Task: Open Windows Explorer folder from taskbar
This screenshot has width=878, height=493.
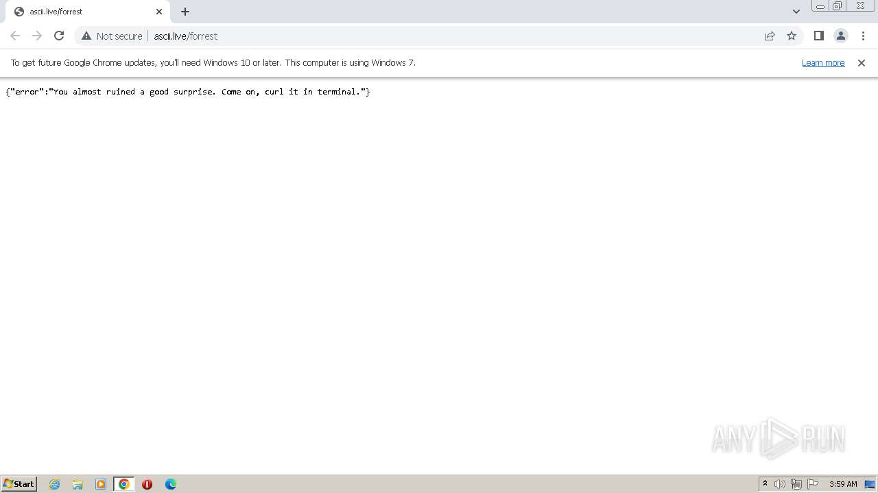Action: (x=78, y=484)
